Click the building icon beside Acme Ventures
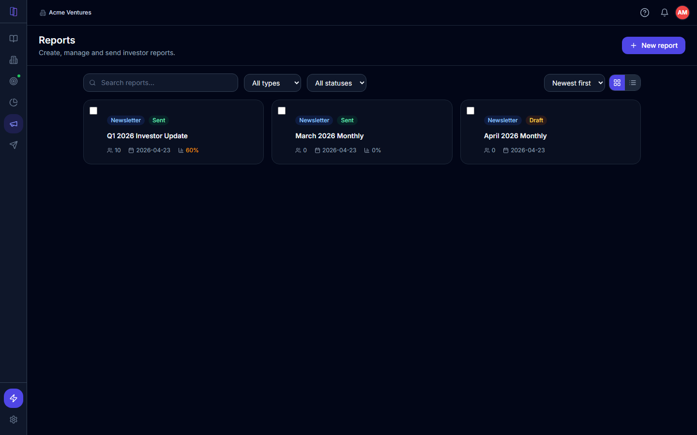Image resolution: width=697 pixels, height=435 pixels. click(x=43, y=13)
